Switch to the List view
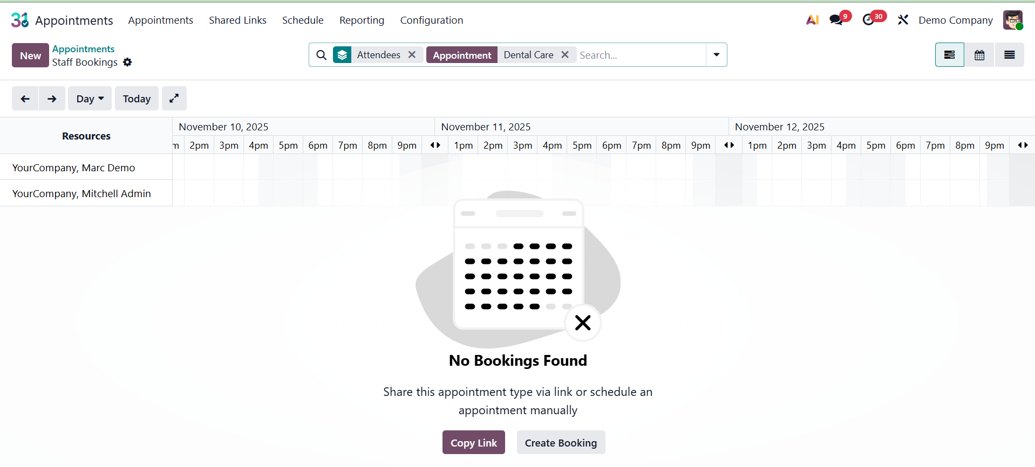The height and width of the screenshot is (467, 1035). [1010, 54]
